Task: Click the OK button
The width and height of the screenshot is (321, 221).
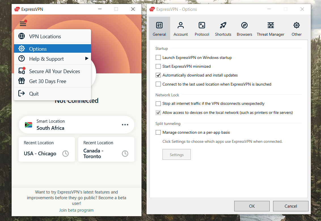Action: tap(252, 206)
